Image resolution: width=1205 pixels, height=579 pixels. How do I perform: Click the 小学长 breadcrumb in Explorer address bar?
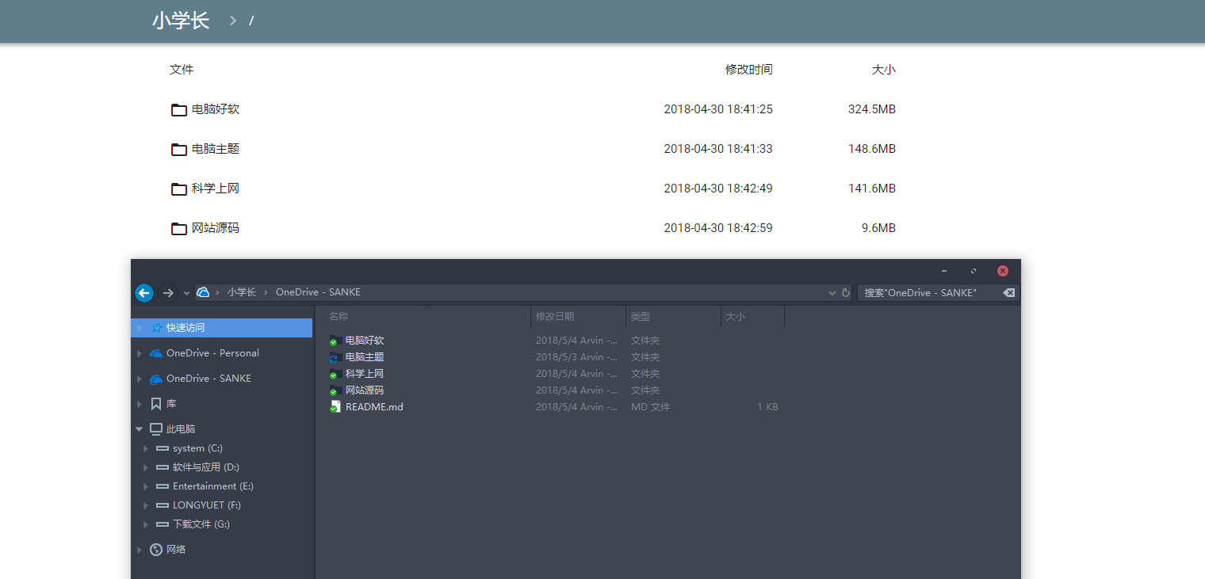click(242, 292)
